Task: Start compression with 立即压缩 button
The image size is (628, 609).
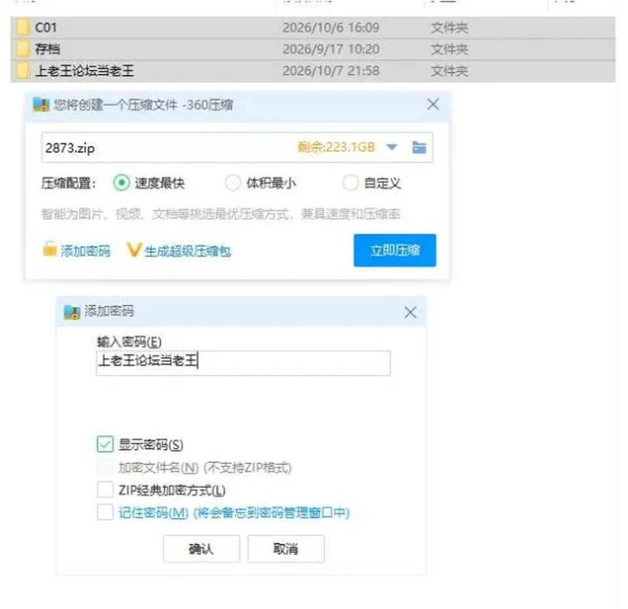Action: pos(395,251)
